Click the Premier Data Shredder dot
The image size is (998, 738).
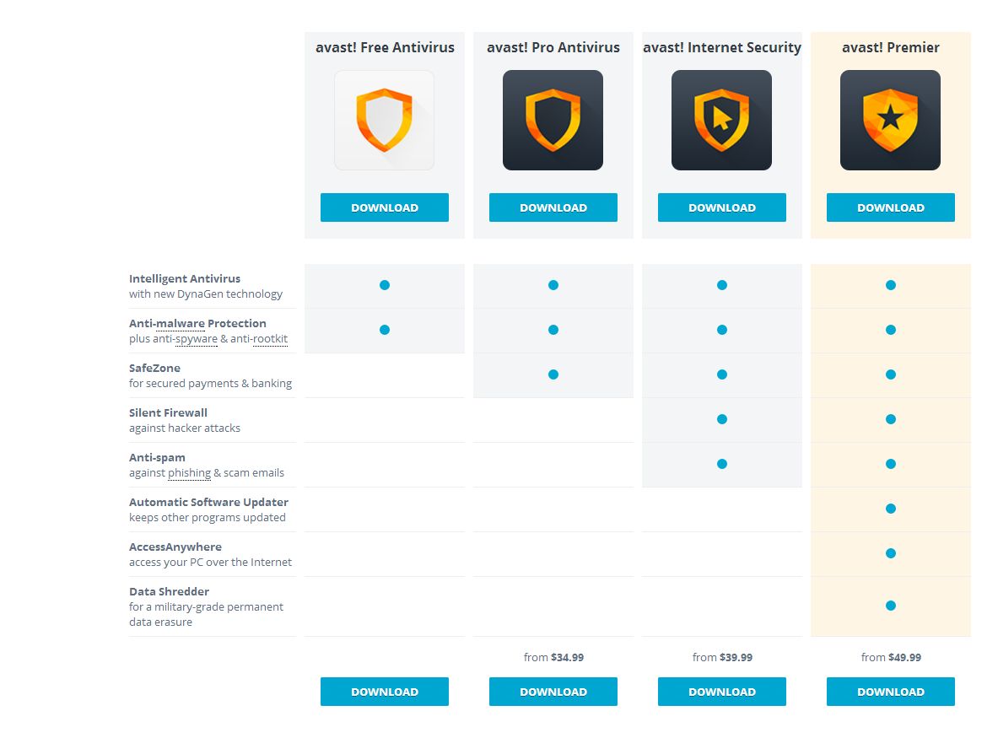pyautogui.click(x=891, y=606)
